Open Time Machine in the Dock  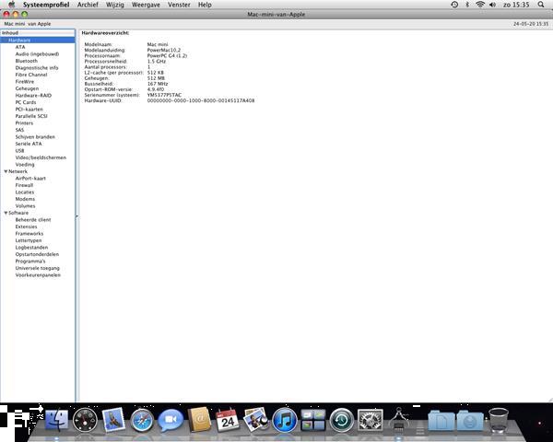point(341,420)
